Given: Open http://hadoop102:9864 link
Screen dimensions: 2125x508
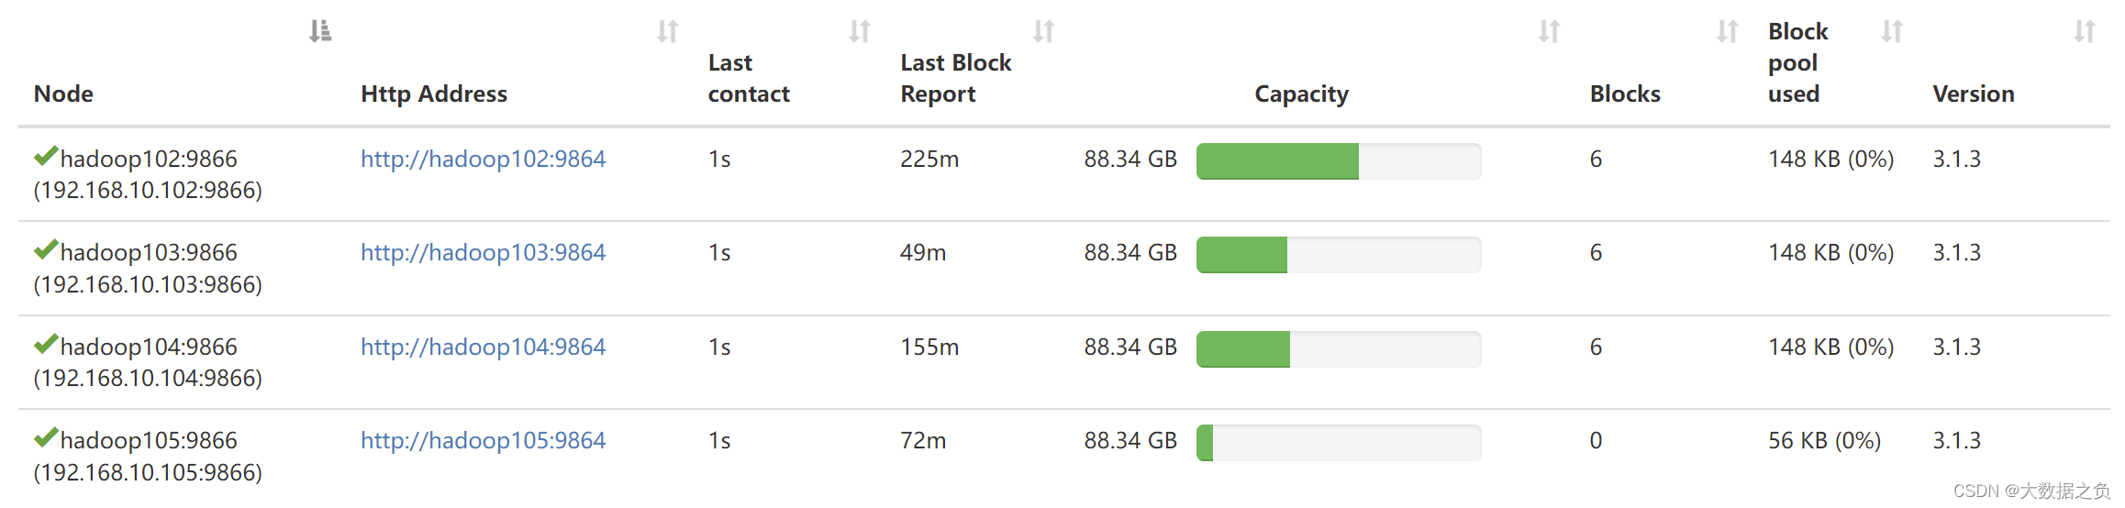Looking at the screenshot, I should pos(483,159).
